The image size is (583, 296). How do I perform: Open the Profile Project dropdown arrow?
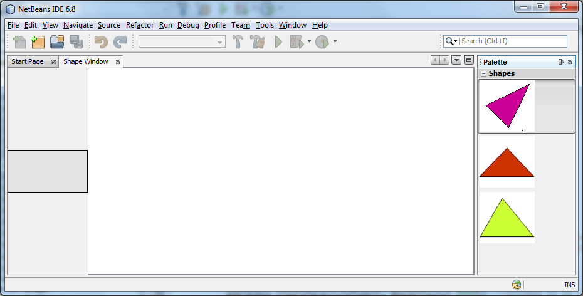click(335, 41)
